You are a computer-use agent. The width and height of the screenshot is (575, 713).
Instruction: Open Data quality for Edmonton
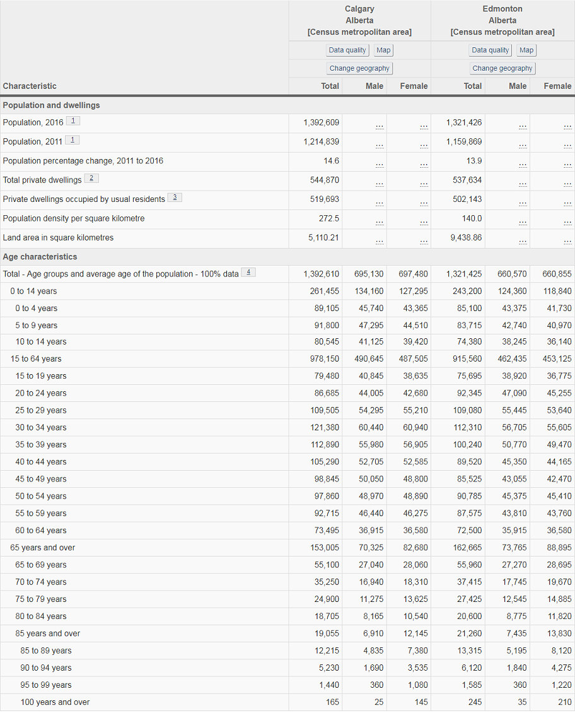(490, 50)
